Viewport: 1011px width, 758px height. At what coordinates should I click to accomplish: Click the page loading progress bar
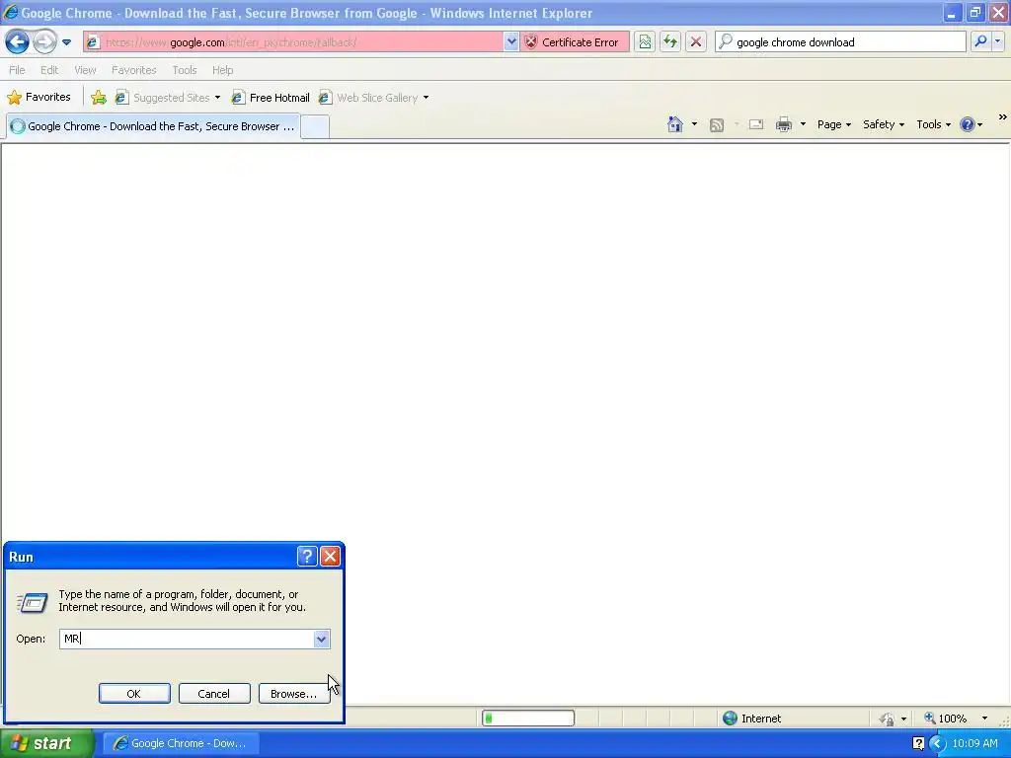click(528, 719)
